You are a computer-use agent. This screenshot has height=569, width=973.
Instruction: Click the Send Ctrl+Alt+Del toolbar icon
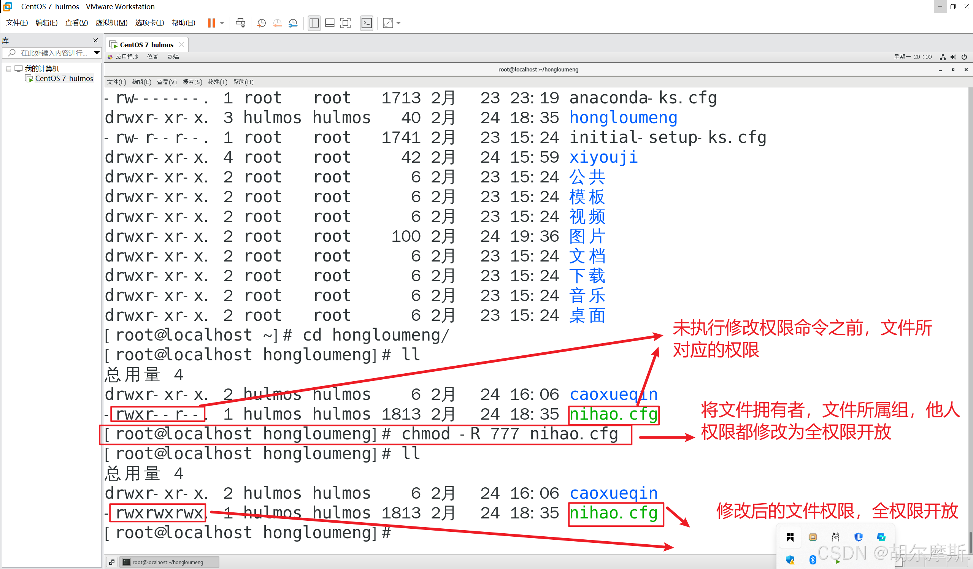tap(240, 23)
